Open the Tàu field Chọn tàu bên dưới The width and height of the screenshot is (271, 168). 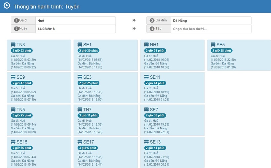click(211, 29)
